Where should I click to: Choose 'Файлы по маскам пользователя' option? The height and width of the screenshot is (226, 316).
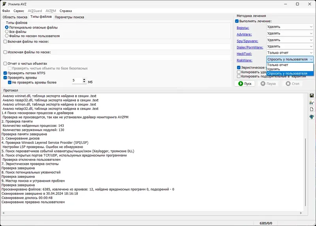click(7, 36)
